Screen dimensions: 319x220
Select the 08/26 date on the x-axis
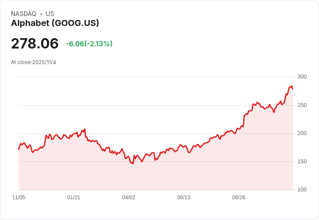pyautogui.click(x=239, y=197)
